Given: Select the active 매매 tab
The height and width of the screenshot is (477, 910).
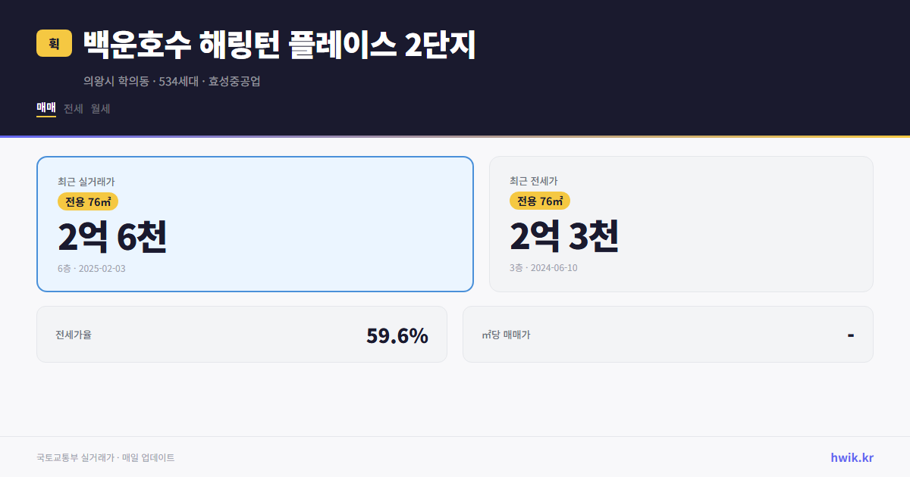Looking at the screenshot, I should coord(45,108).
